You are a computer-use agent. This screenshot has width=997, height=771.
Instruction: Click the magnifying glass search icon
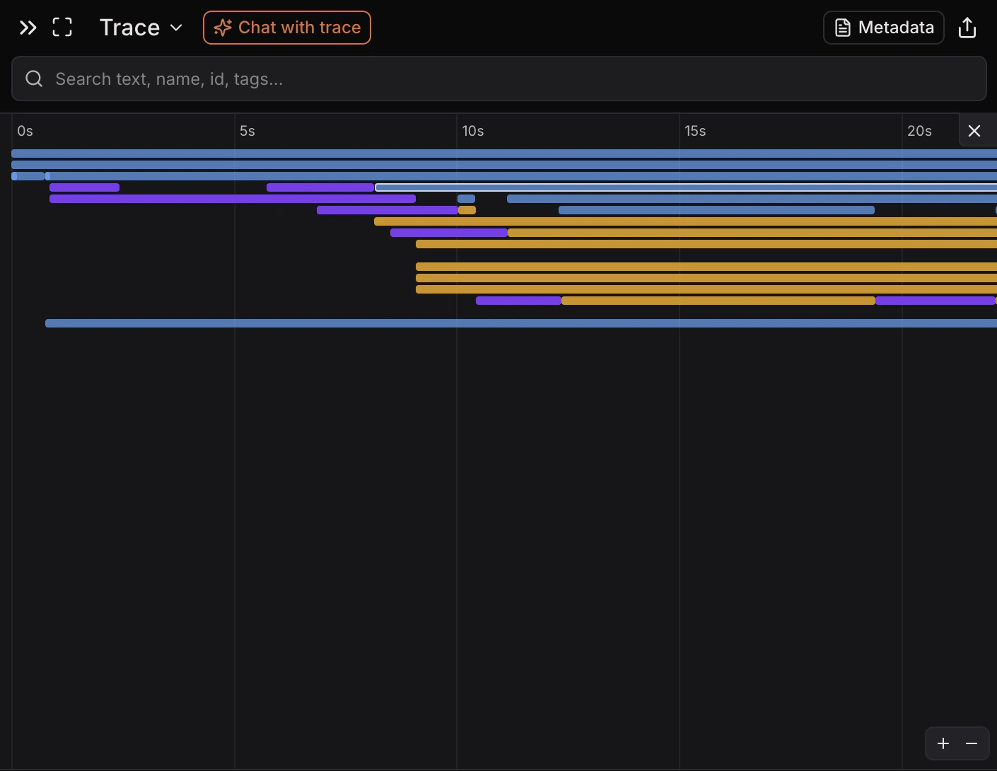pos(33,79)
